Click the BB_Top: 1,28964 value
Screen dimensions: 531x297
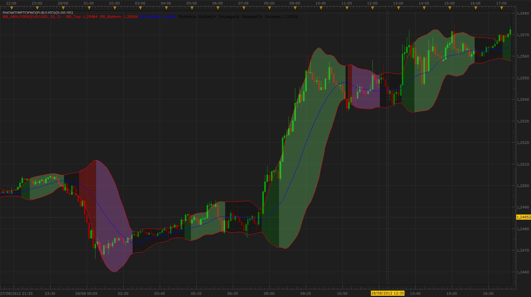[82, 17]
